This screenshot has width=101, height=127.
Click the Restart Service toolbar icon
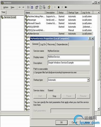pos(66,7)
